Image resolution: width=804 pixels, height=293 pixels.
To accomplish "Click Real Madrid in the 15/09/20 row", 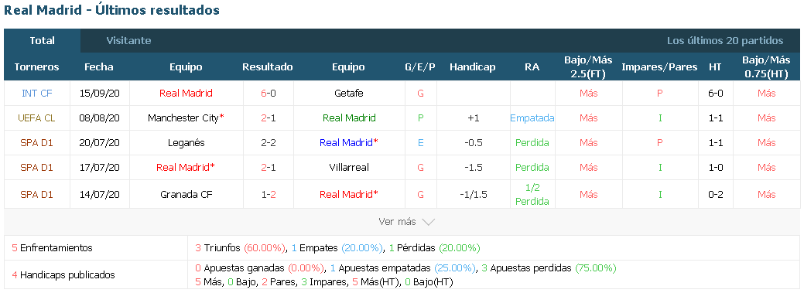I will coord(186,94).
